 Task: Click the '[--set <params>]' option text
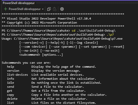pos(93,47)
